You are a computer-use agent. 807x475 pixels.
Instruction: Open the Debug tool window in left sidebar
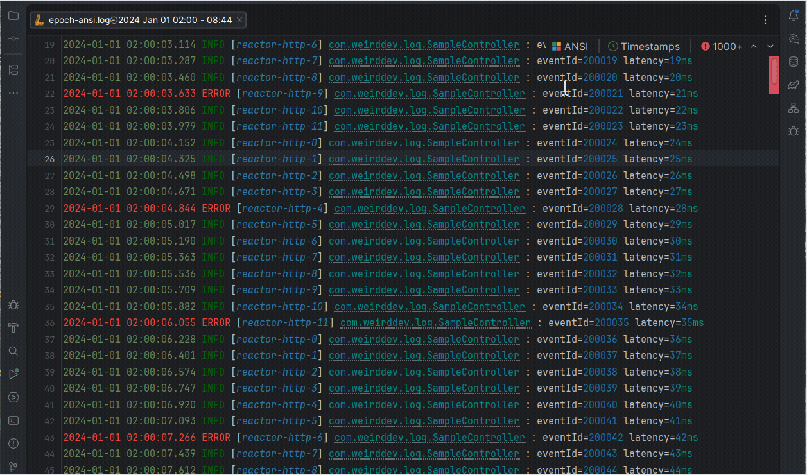click(x=13, y=305)
